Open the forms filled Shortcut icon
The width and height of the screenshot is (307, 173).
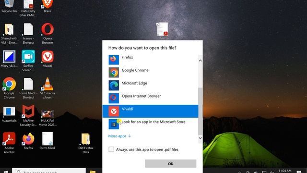[x=28, y=88]
